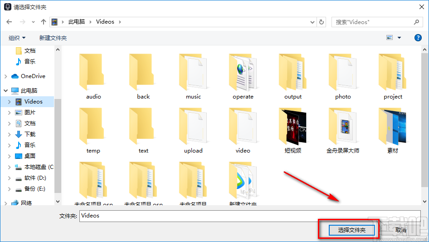
Task: Open the address bar history dropdown
Action: [312, 22]
